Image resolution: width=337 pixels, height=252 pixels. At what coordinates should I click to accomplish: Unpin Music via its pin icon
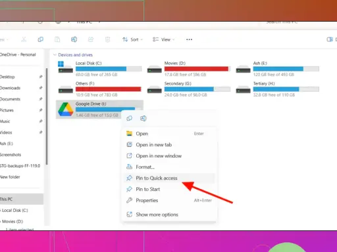pyautogui.click(x=41, y=121)
